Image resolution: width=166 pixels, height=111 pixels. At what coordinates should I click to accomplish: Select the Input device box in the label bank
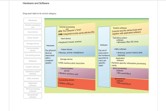click(33, 32)
